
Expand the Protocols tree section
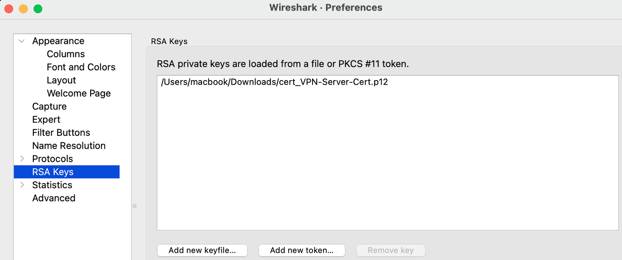tap(22, 159)
